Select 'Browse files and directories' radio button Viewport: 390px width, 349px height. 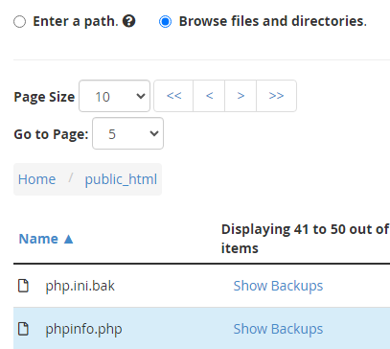[165, 22]
